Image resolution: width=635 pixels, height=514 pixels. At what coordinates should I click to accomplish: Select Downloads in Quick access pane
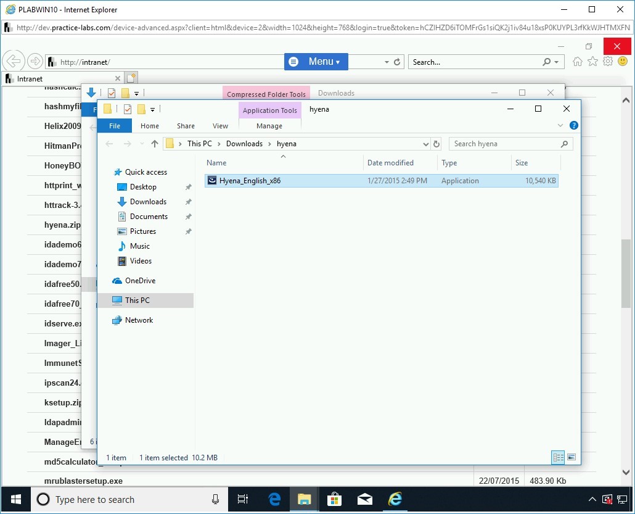coord(148,202)
